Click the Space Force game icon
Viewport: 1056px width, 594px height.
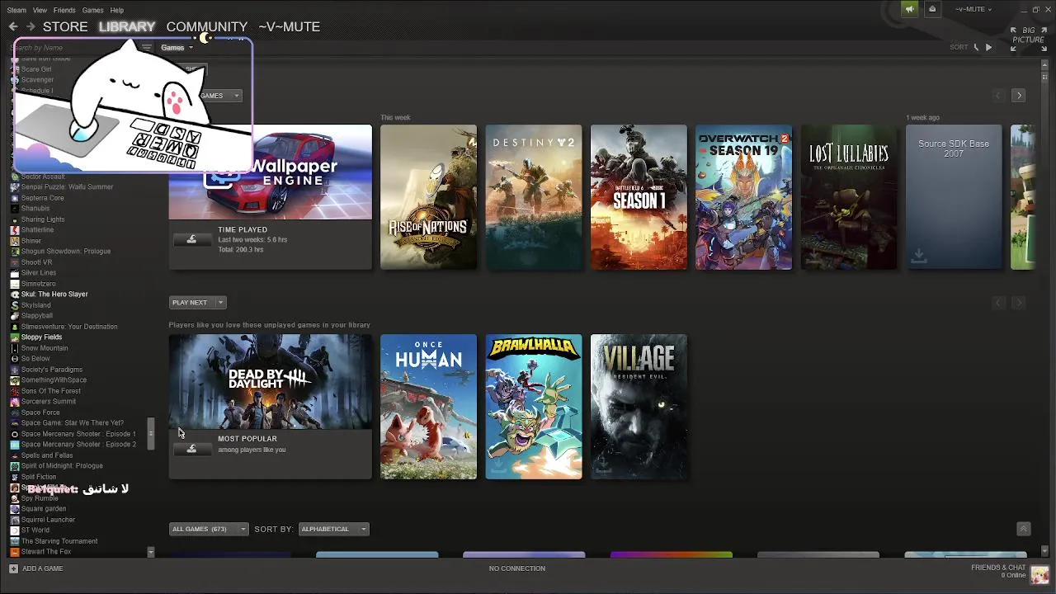(14, 412)
